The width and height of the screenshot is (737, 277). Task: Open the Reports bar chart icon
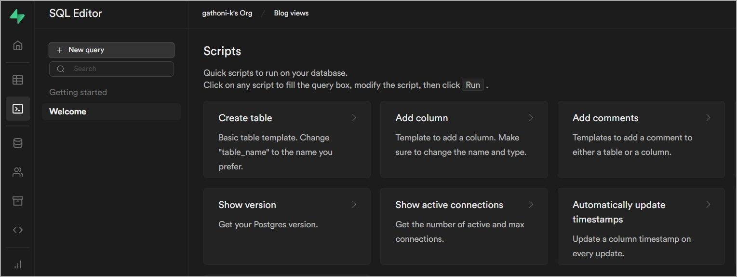[18, 264]
